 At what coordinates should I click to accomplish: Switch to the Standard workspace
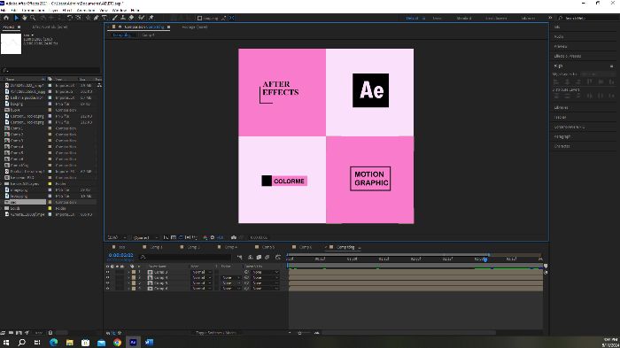click(x=464, y=19)
